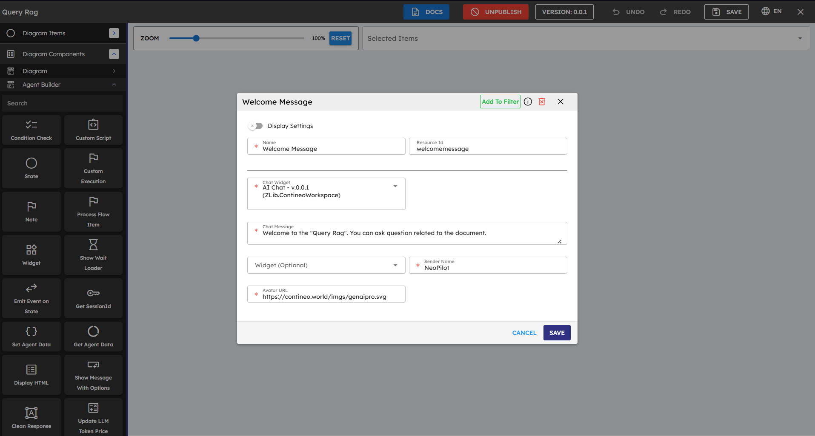The width and height of the screenshot is (815, 436).
Task: Click CANCEL in the Welcome Message dialog
Action: [x=524, y=333]
